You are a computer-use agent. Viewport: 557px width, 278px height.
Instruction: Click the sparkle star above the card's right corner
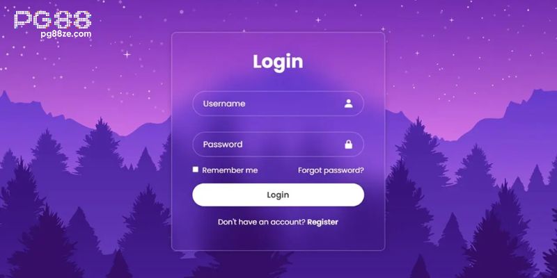(384, 29)
